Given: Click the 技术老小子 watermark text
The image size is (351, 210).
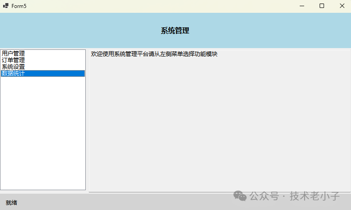Looking at the screenshot, I should tap(314, 195).
